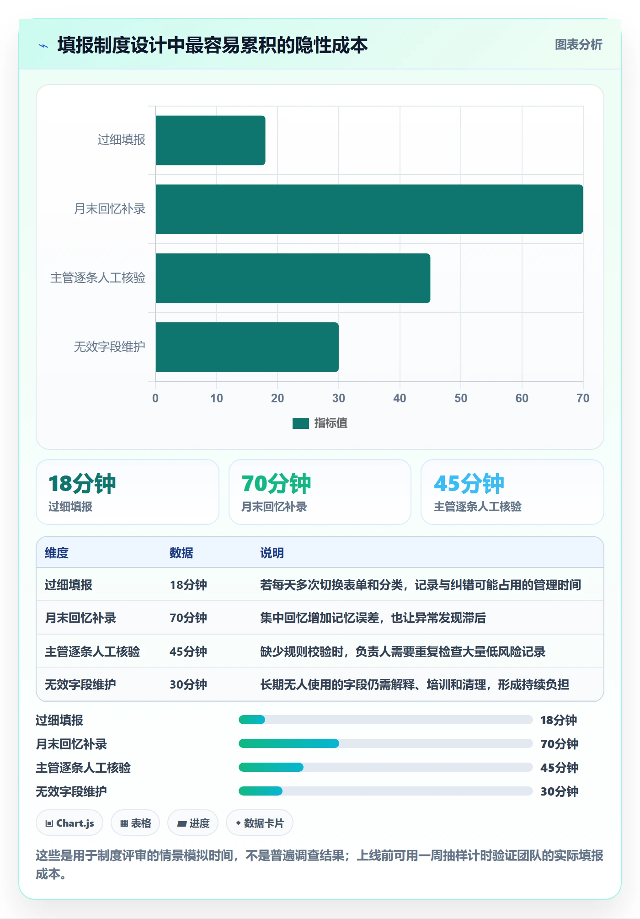Click the 无效字段维护 chart axis label
This screenshot has width=640, height=919.
110,347
